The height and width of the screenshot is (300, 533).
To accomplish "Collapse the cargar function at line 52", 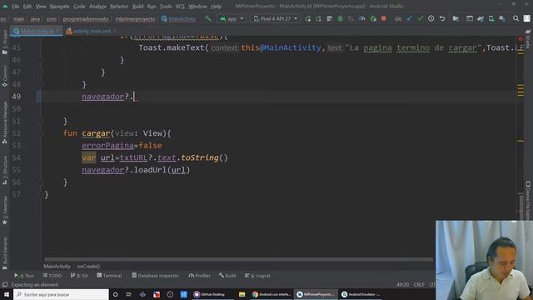I will 41,133.
